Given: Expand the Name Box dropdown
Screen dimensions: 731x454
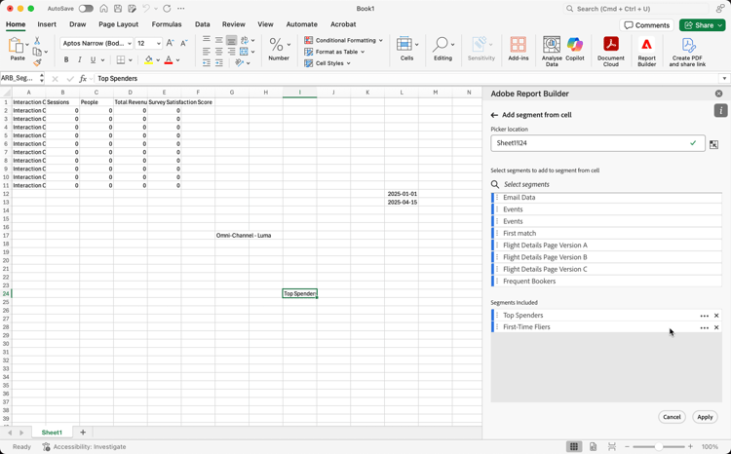Looking at the screenshot, I should tap(42, 78).
